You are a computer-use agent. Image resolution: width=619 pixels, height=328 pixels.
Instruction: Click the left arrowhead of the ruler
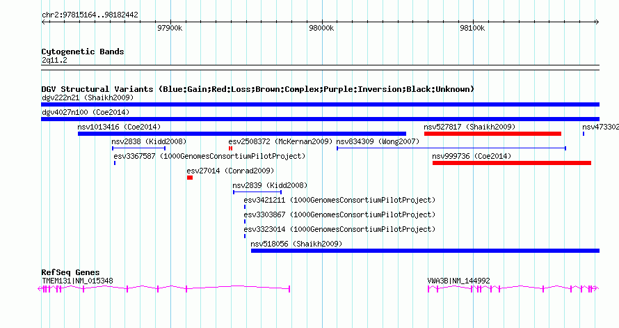[43, 22]
